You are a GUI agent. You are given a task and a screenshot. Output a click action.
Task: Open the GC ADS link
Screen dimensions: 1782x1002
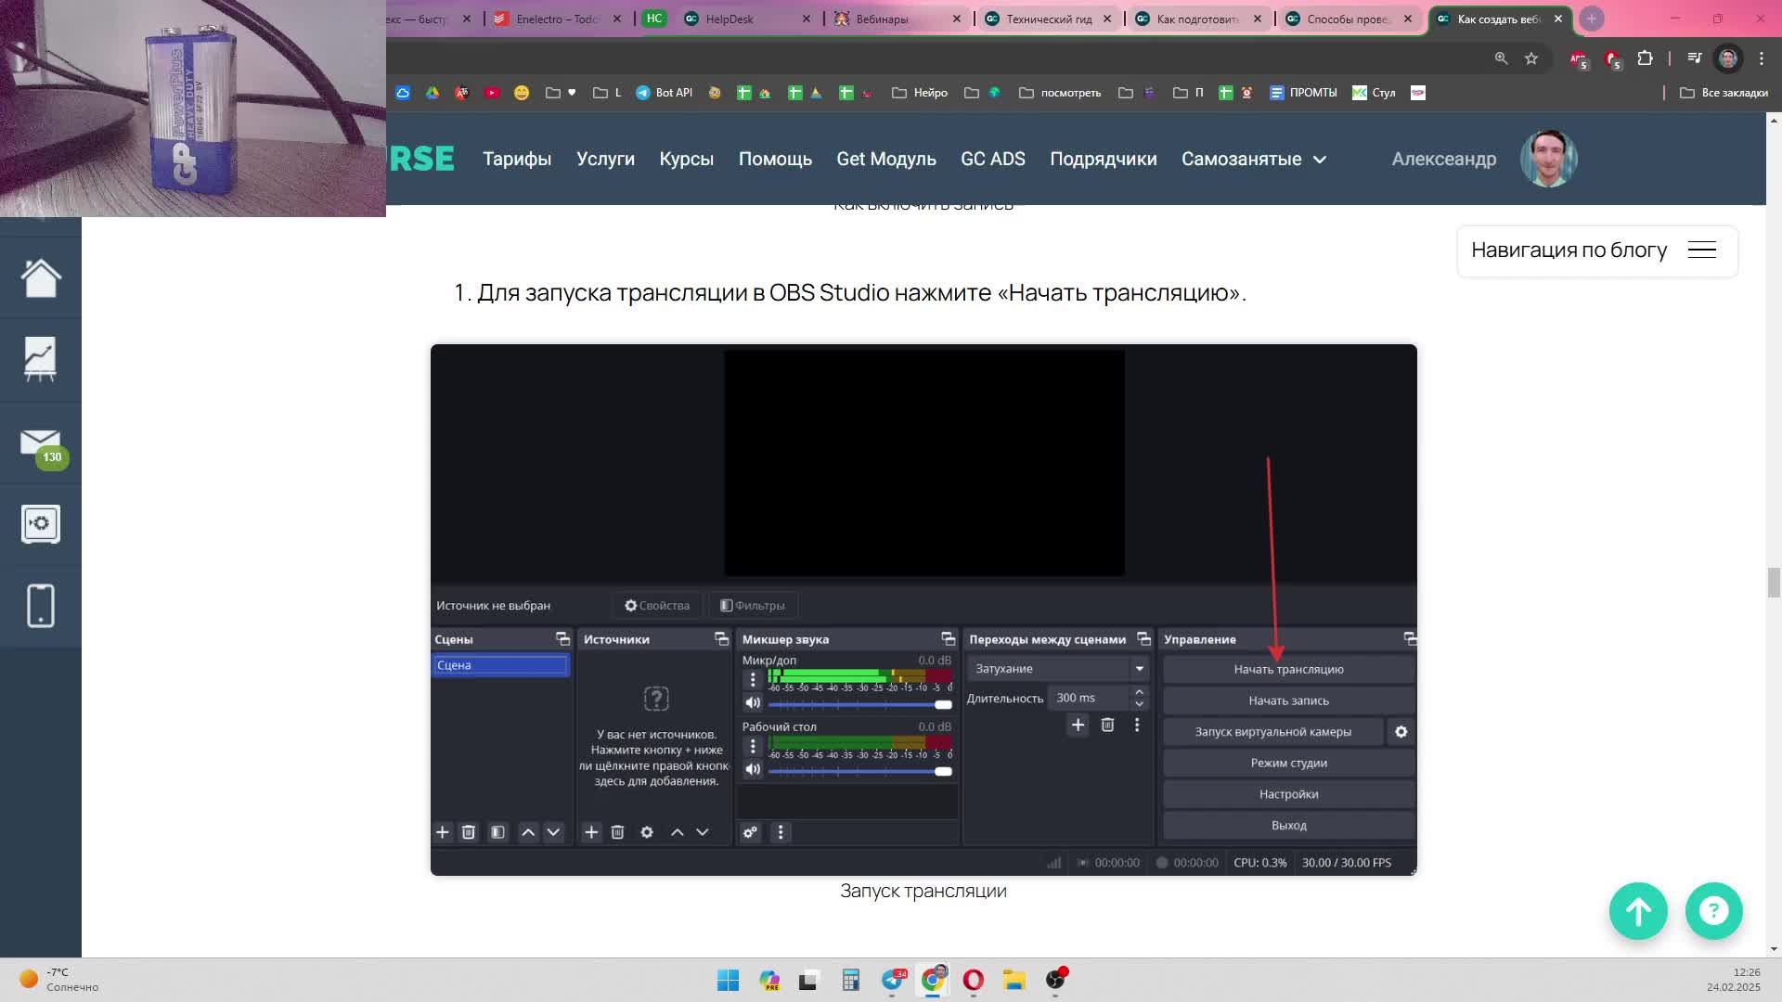pyautogui.click(x=993, y=159)
